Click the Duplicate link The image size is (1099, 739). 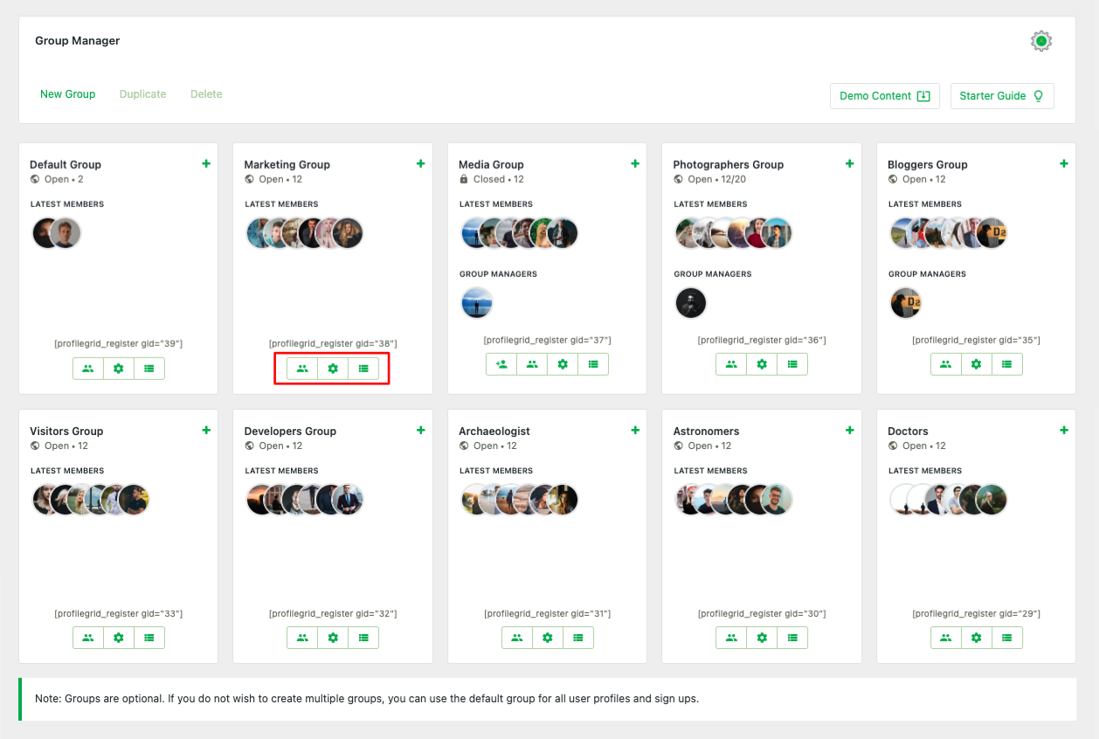pos(142,94)
